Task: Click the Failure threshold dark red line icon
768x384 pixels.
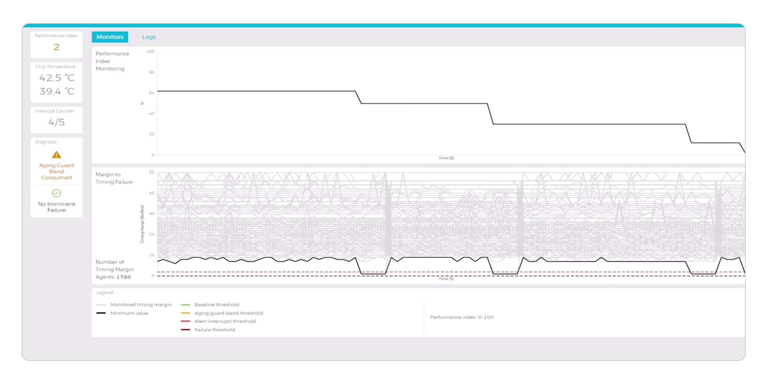Action: (186, 329)
